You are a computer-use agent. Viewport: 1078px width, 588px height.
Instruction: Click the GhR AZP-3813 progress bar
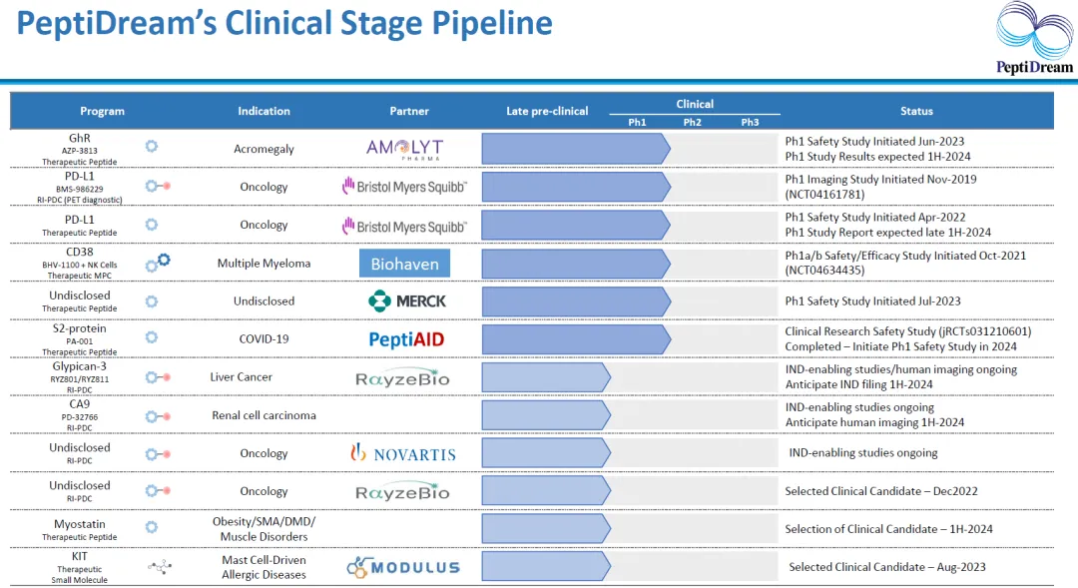575,149
